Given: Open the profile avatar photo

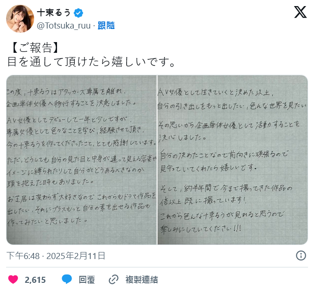Looking at the screenshot, I should 20,19.
